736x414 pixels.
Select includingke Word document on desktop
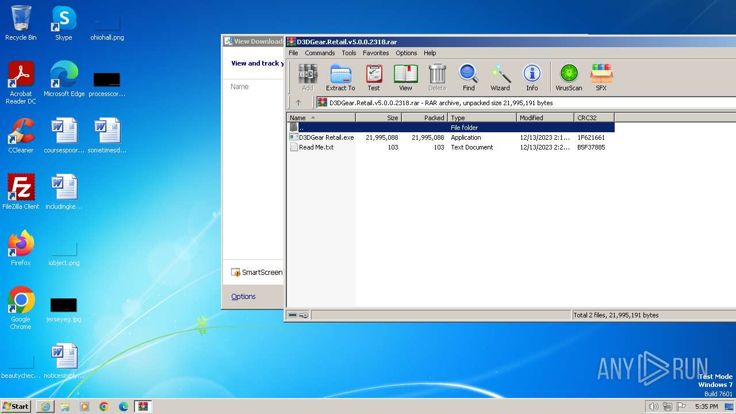tap(64, 191)
